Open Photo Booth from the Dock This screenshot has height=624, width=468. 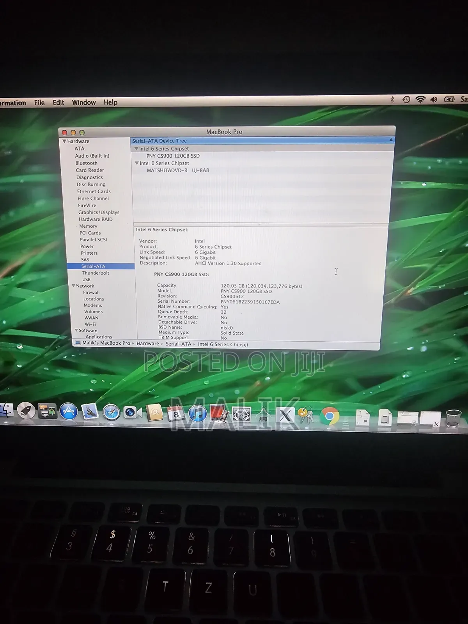pos(220,414)
